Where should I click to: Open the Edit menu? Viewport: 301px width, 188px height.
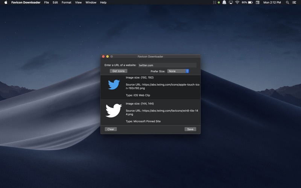pos(55,3)
